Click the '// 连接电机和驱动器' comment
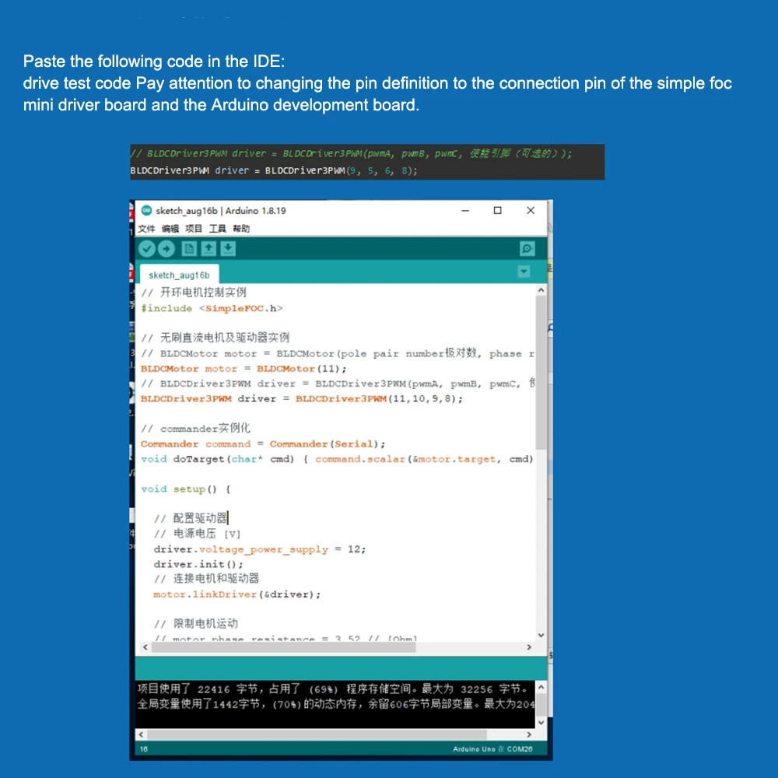 (x=206, y=579)
